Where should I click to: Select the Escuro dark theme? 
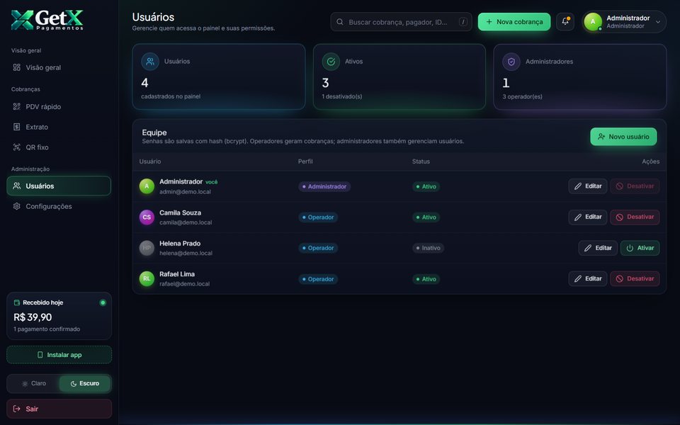(84, 384)
